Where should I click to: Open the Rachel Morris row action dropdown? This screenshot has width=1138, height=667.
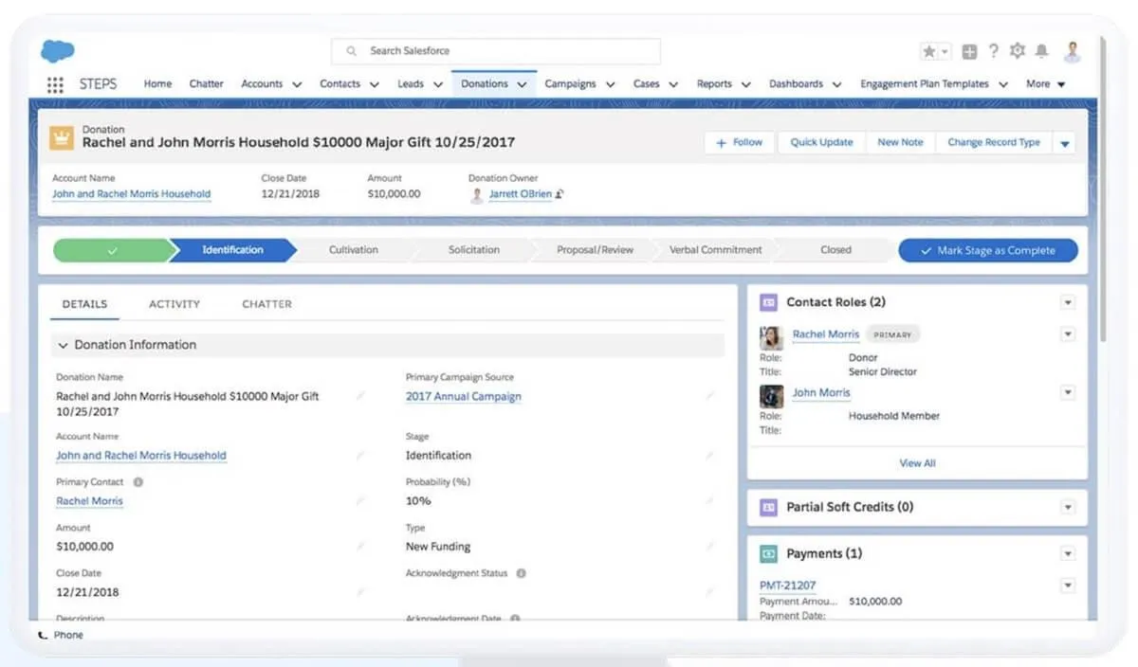click(1068, 334)
